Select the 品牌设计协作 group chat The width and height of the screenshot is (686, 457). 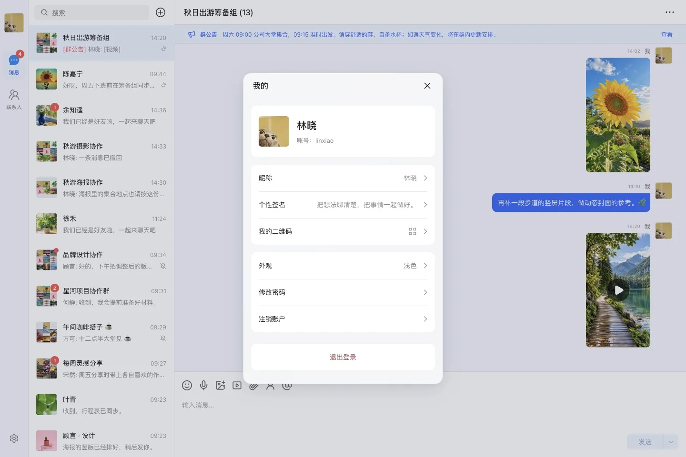click(101, 260)
